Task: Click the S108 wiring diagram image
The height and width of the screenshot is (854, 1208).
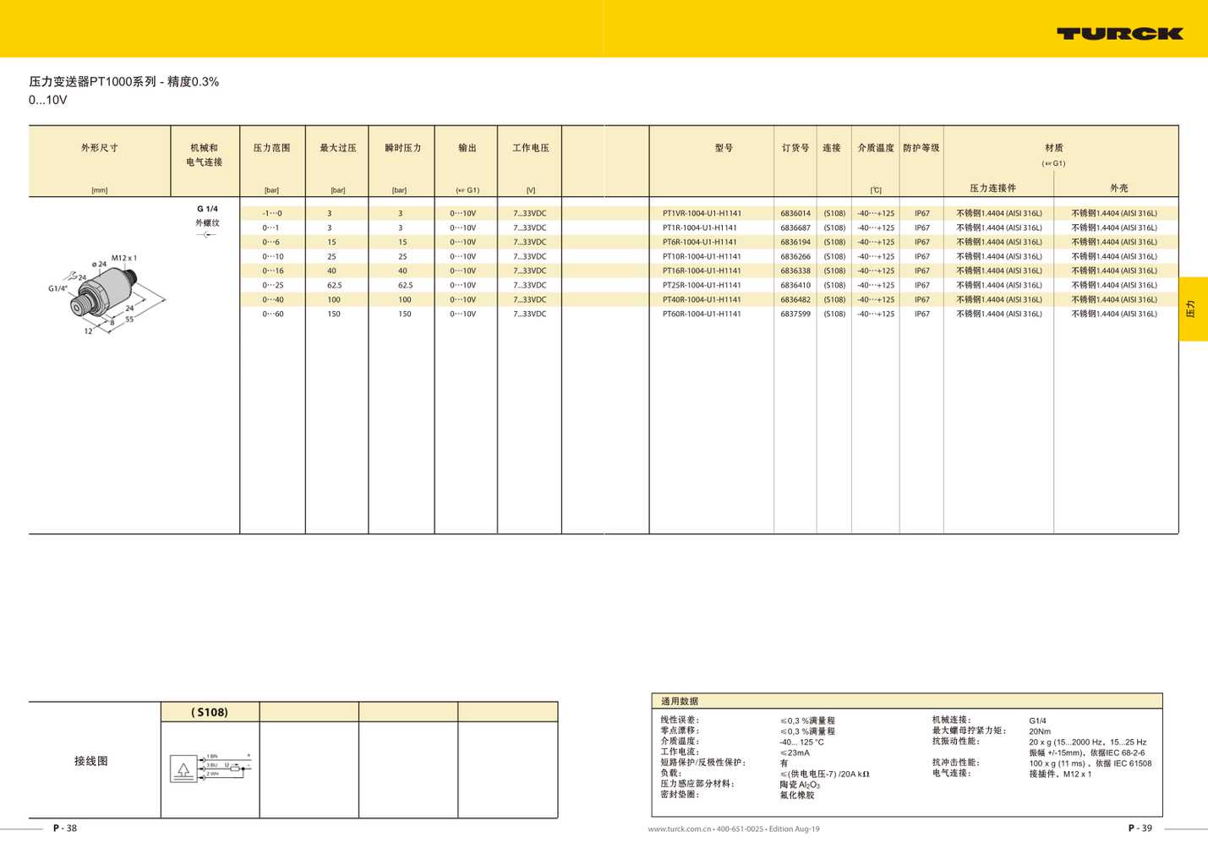Action: (210, 767)
